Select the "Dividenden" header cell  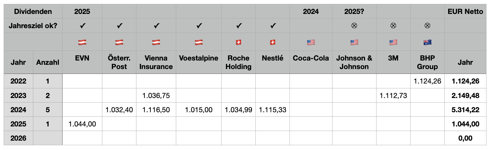tap(33, 12)
